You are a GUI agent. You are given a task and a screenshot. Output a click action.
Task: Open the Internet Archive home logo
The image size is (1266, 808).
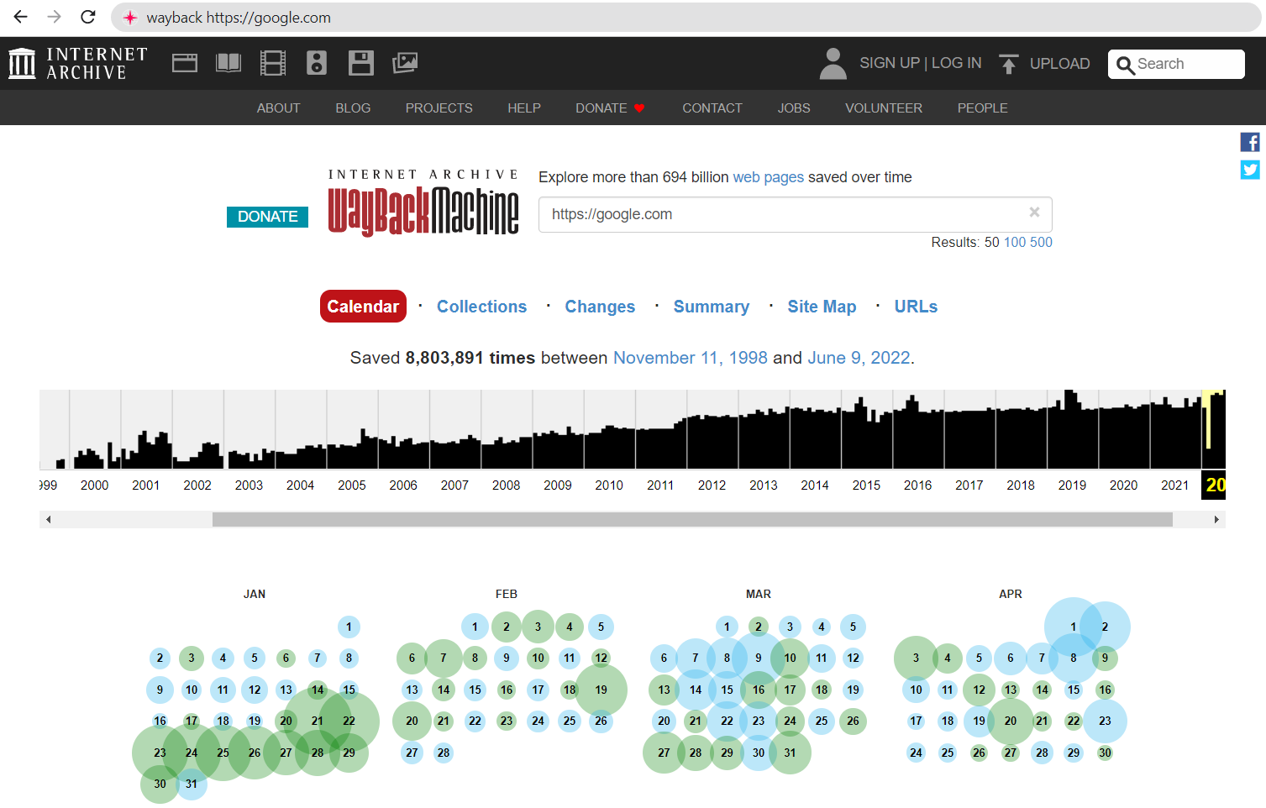point(78,63)
